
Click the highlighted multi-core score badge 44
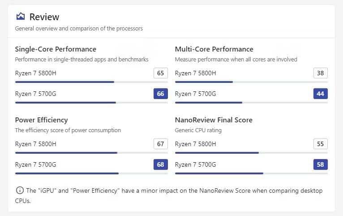320,94
